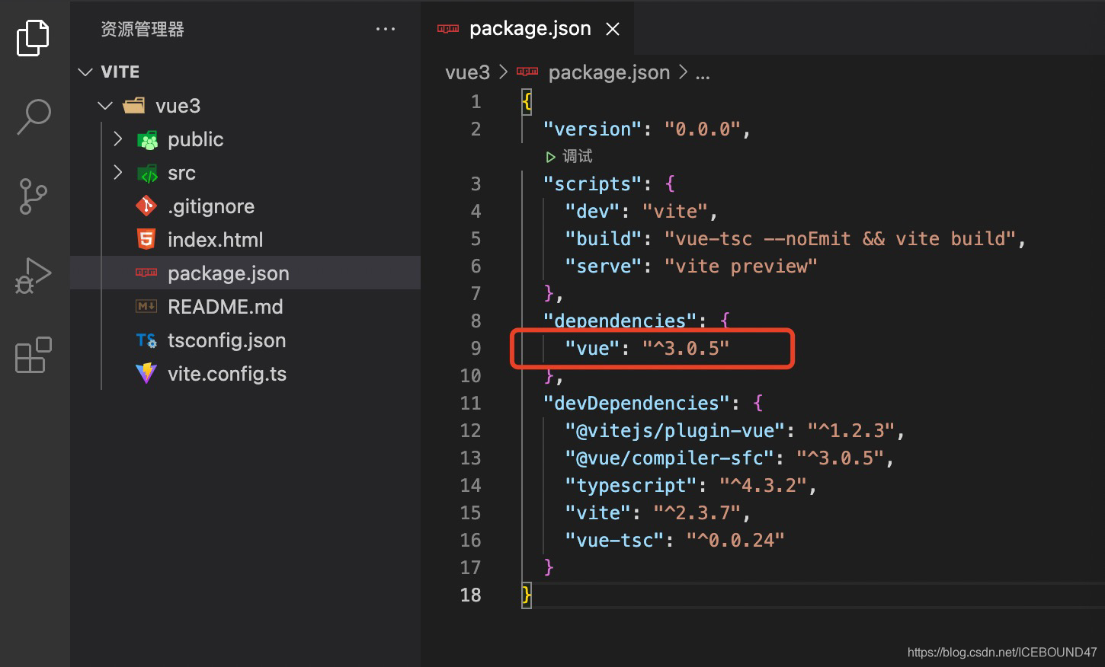1105x667 pixels.
Task: Click the npm icon in breadcrumb
Action: tap(527, 72)
